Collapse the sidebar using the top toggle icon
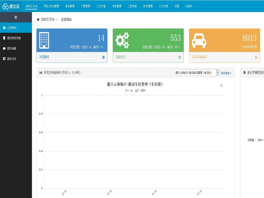Screen dimensions: 264x198 16,17
